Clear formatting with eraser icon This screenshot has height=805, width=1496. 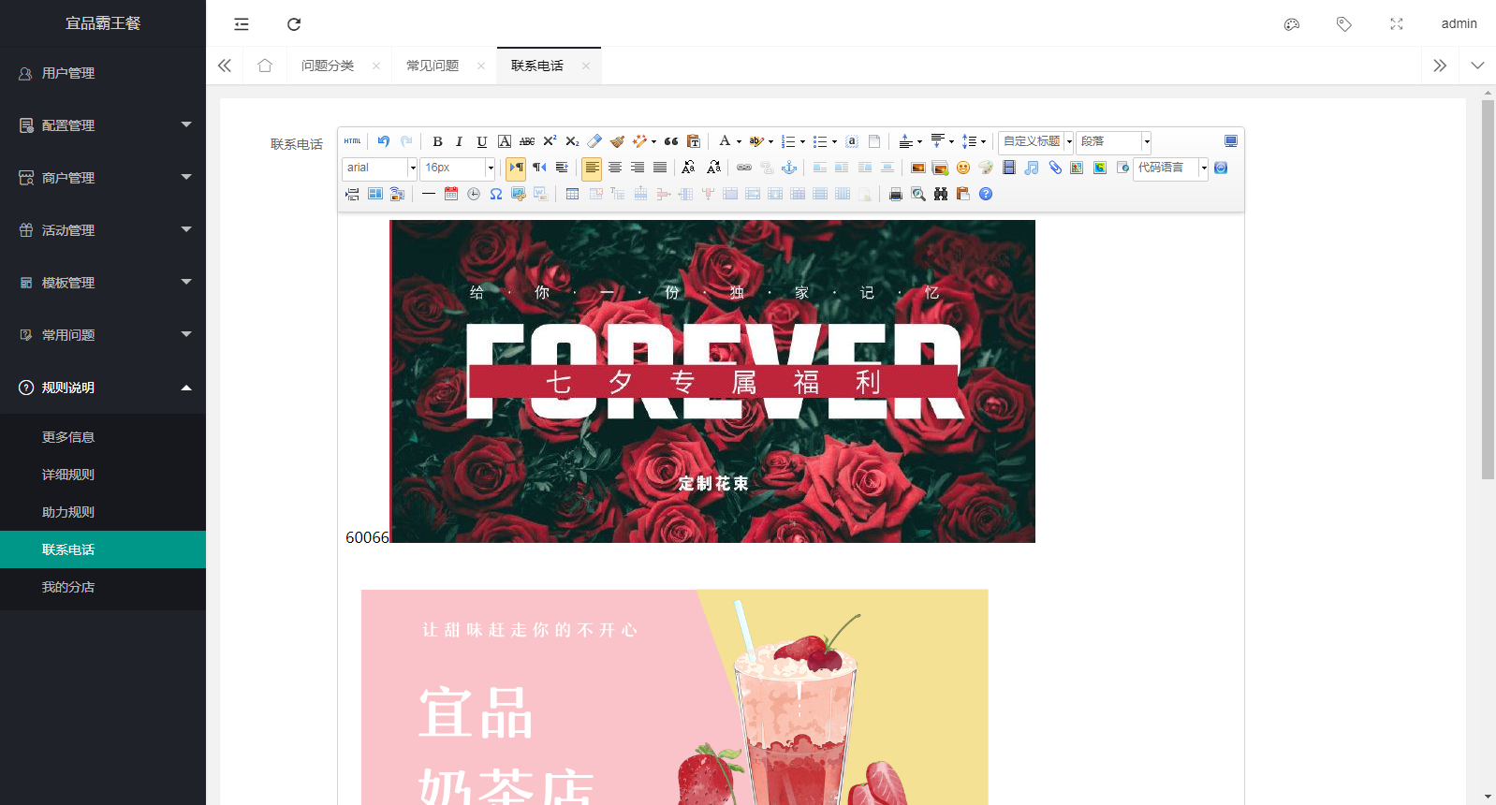(594, 141)
